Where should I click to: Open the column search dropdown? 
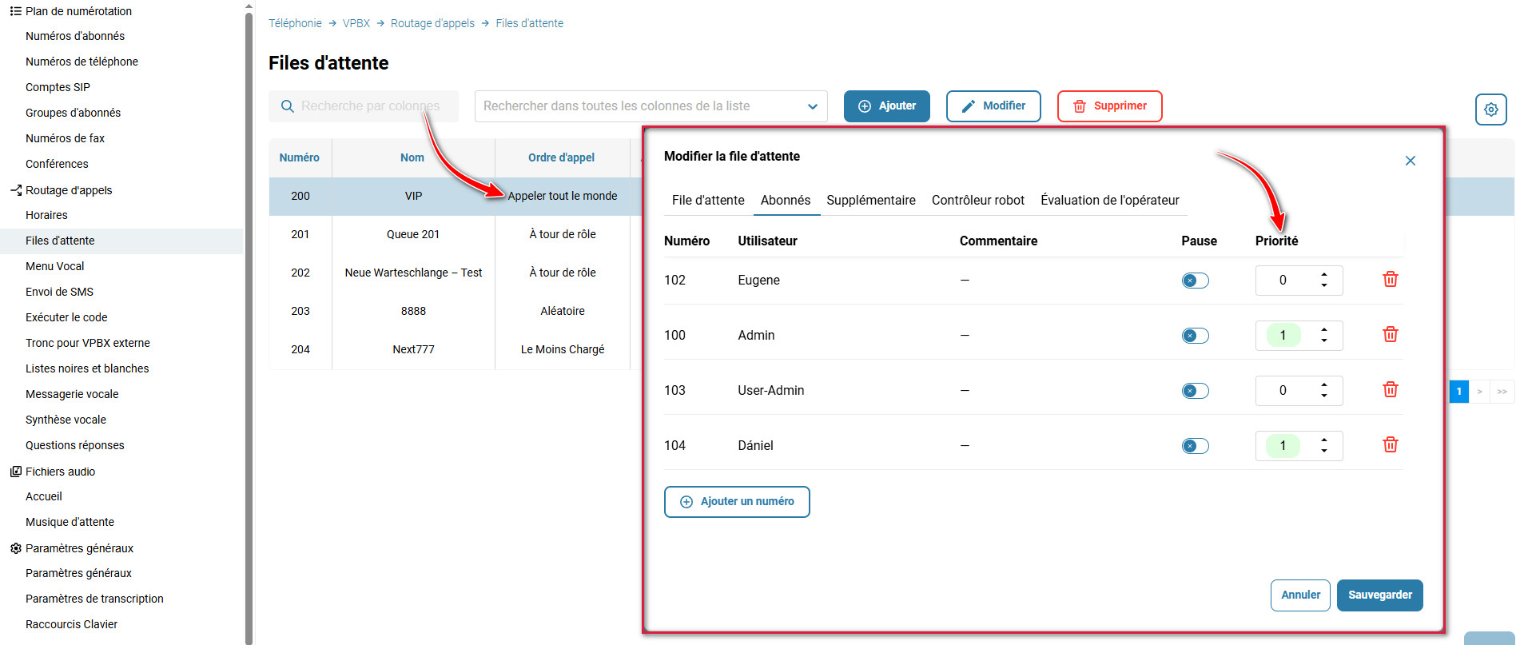click(651, 106)
